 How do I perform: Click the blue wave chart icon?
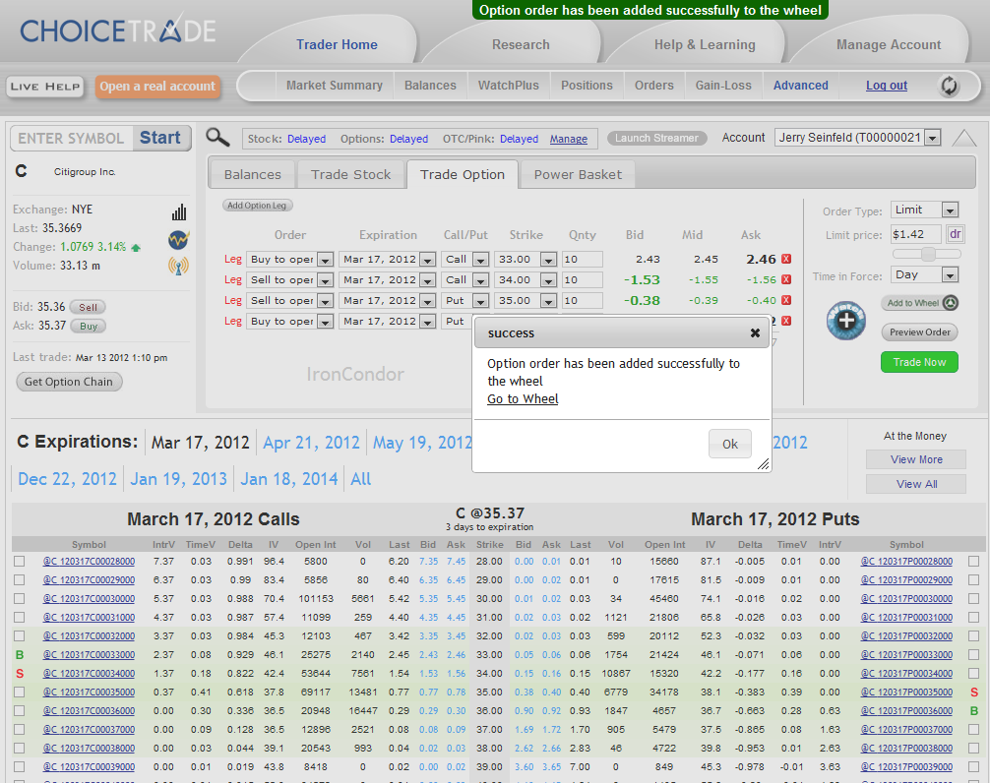[179, 240]
